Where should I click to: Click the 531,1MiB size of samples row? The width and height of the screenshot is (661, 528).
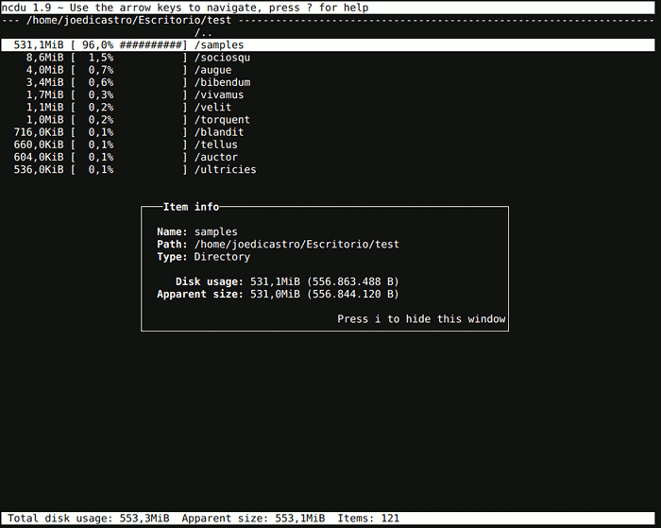coord(39,45)
